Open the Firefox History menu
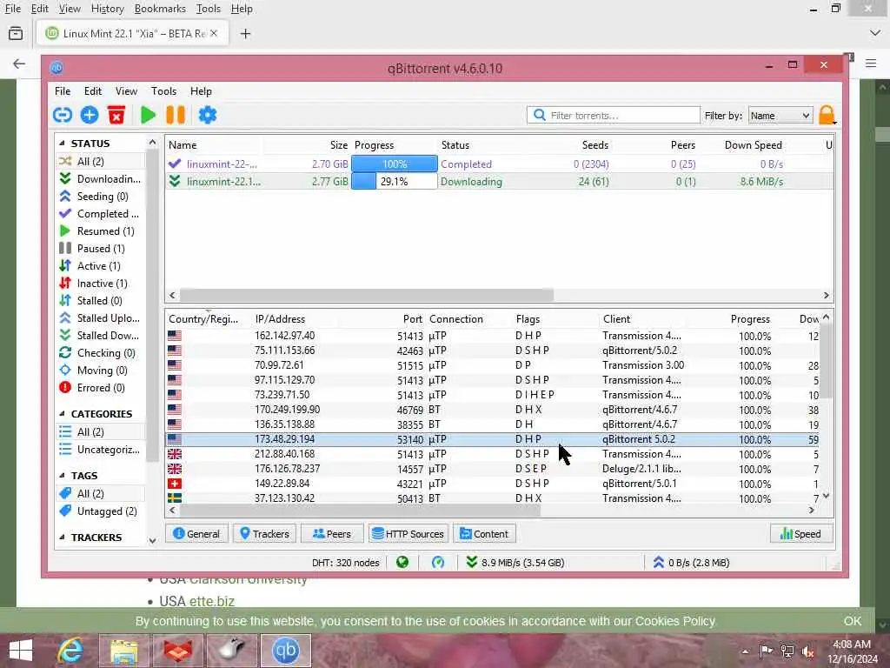890x668 pixels. tap(107, 9)
